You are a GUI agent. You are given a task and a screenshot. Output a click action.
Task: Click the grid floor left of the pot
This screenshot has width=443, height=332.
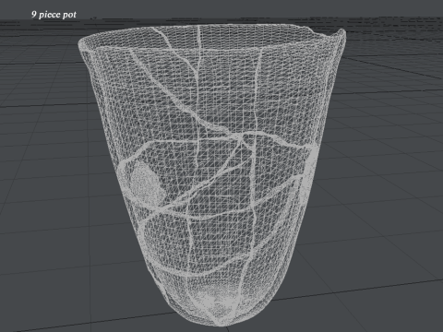click(x=46, y=184)
